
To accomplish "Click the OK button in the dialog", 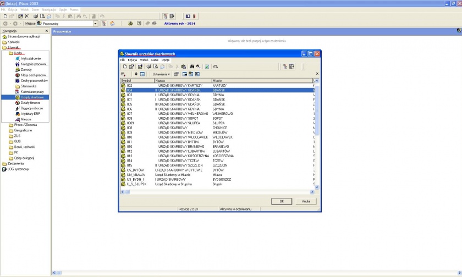I will click(x=282, y=201).
